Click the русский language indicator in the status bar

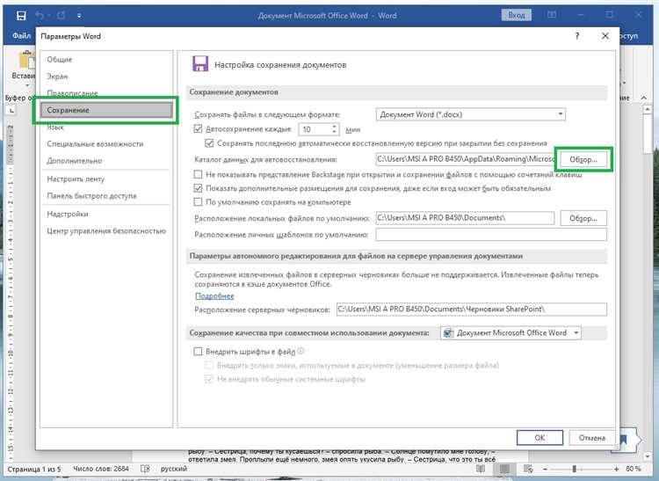[174, 469]
